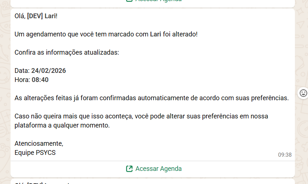Click the bold "[DEV] Lari" name in greeting
This screenshot has height=184, width=308.
click(x=42, y=16)
